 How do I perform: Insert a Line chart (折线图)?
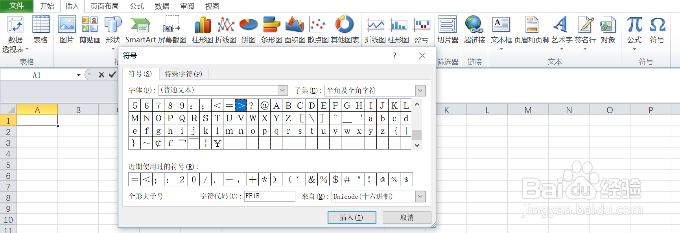tap(226, 29)
